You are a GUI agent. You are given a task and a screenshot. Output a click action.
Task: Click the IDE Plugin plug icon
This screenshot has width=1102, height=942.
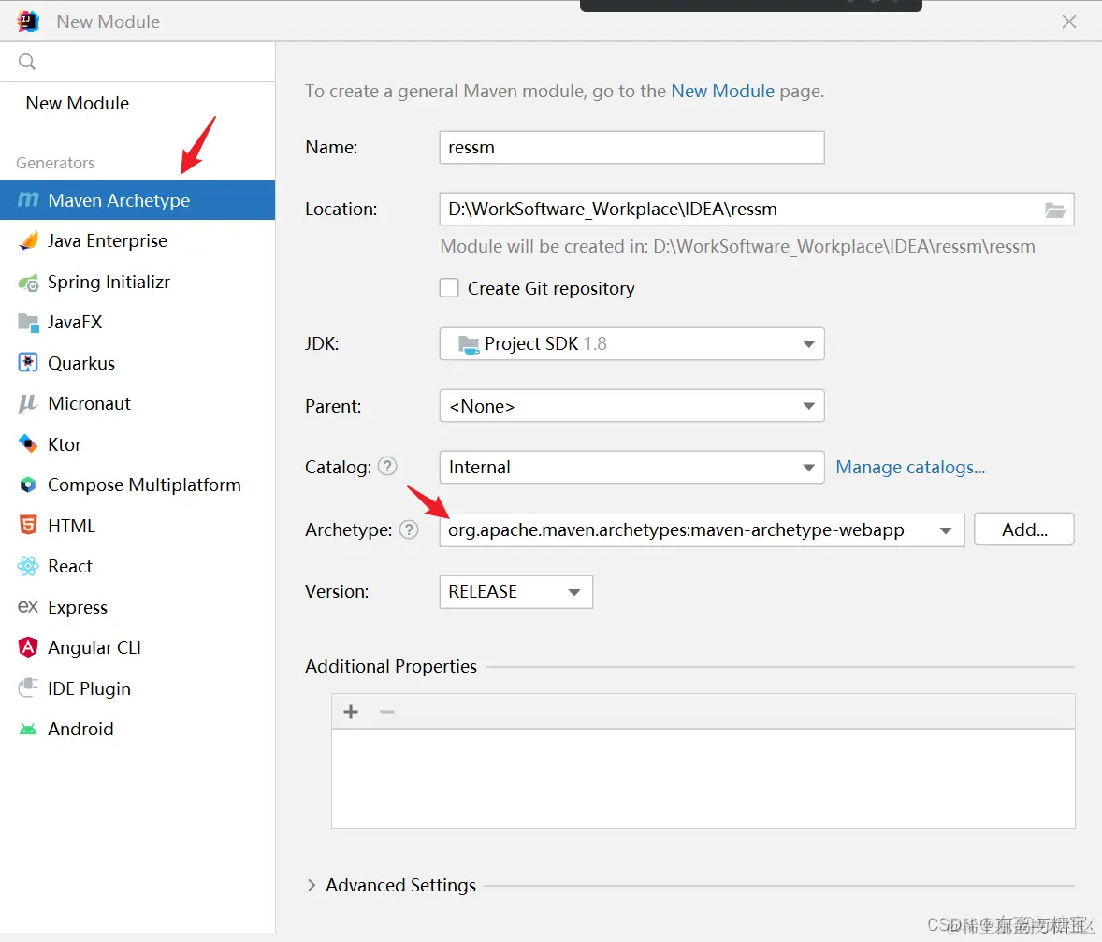(27, 688)
